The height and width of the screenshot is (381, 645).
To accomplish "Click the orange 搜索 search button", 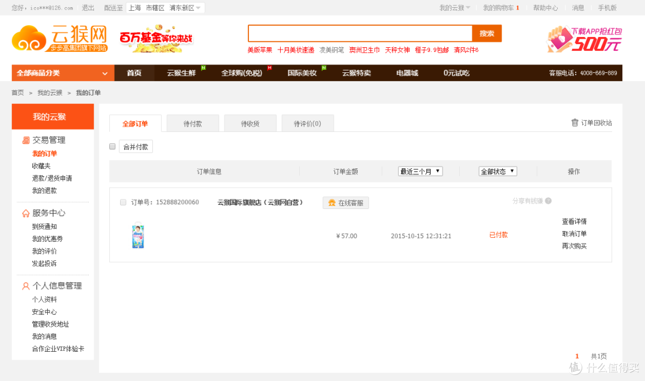I will 487,33.
